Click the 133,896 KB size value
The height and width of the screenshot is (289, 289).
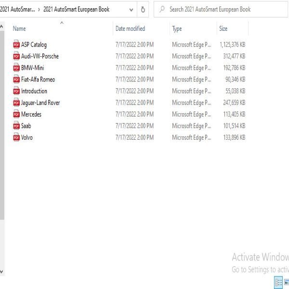pyautogui.click(x=234, y=137)
